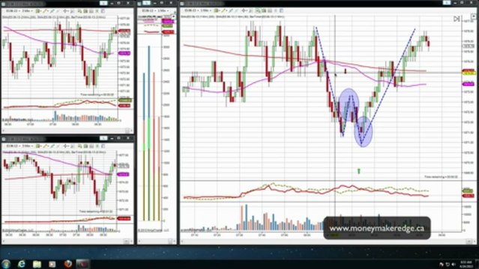Select crosshair pointer in top-left chart toolbar
Viewport: 479px width, 269px height.
[65, 11]
